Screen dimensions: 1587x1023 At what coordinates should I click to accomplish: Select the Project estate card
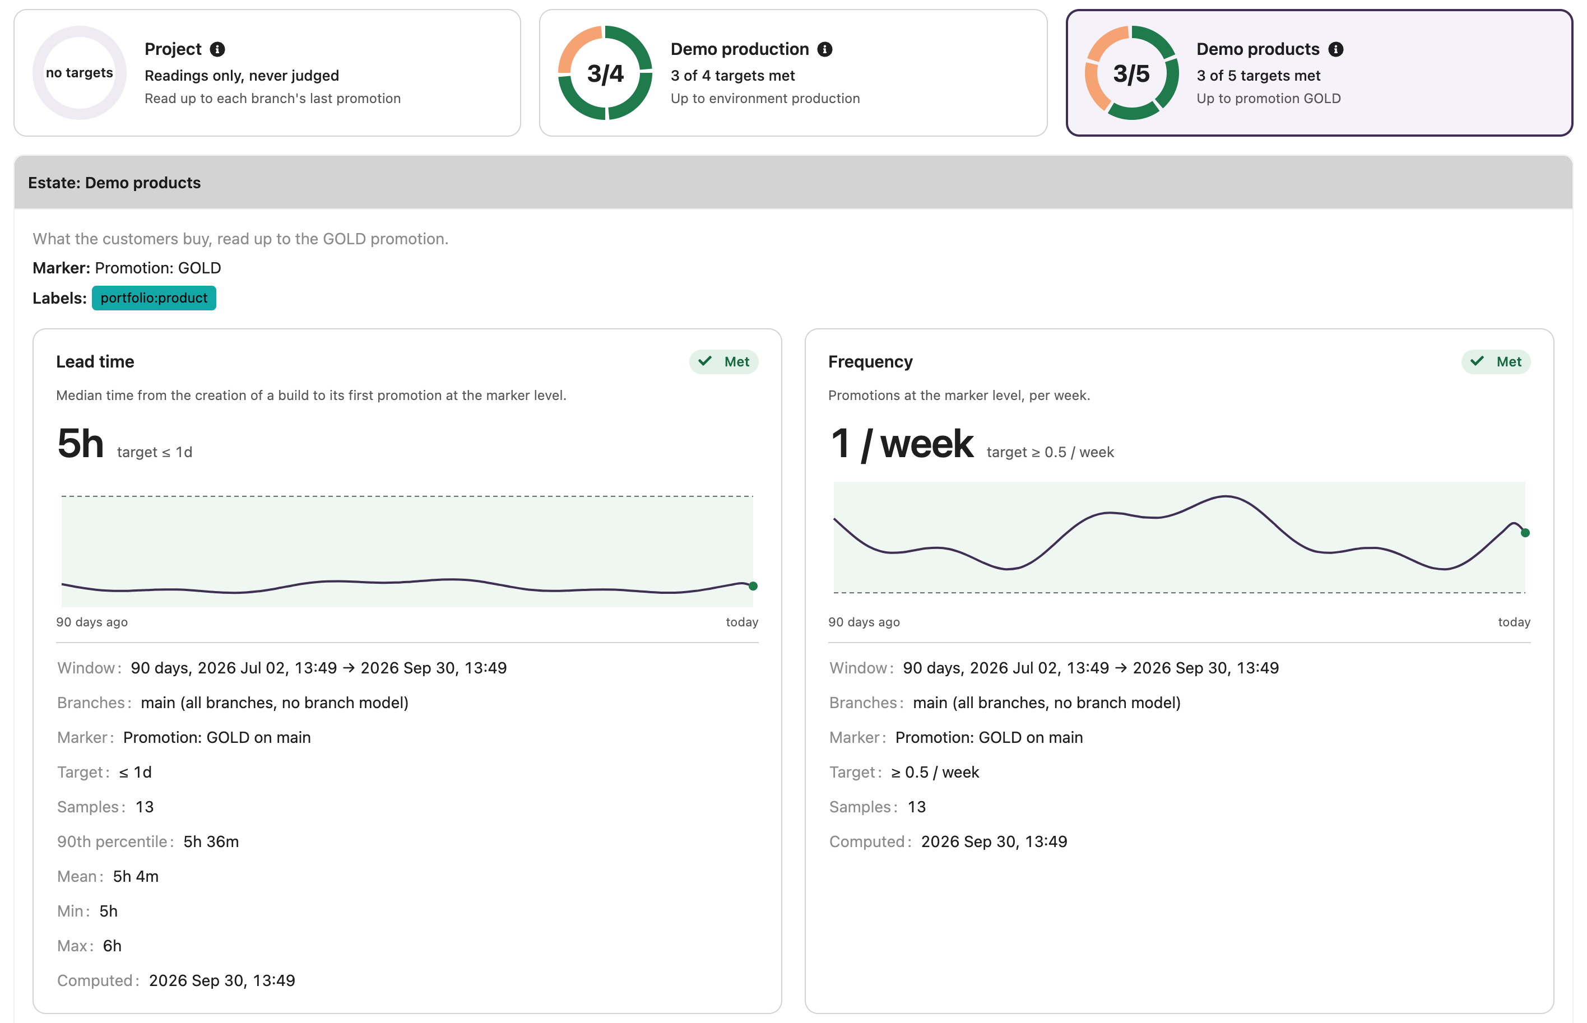pos(267,73)
